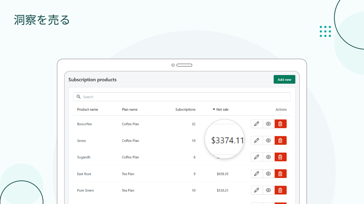Select the Sugandh product name
This screenshot has height=204, width=364.
[x=84, y=157]
